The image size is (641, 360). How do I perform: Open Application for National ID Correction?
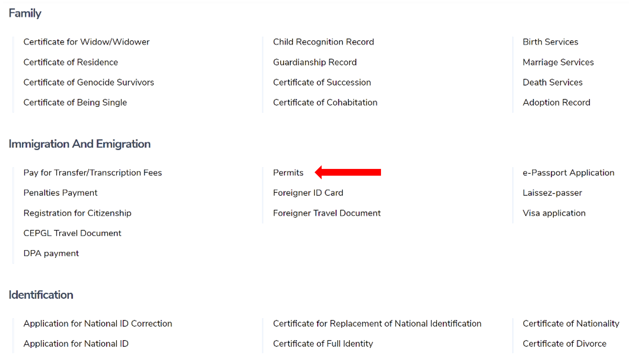pos(98,323)
